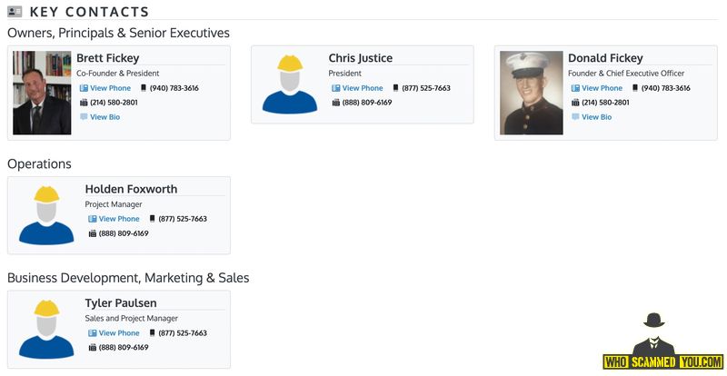Click speech bubble icon in Donald Fickey's card
The height and width of the screenshot is (376, 727).
coord(575,117)
